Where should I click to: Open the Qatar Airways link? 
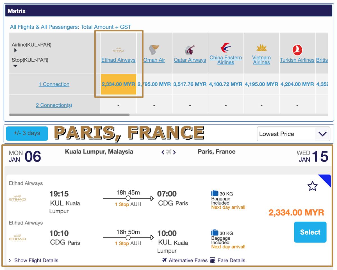pos(190,60)
